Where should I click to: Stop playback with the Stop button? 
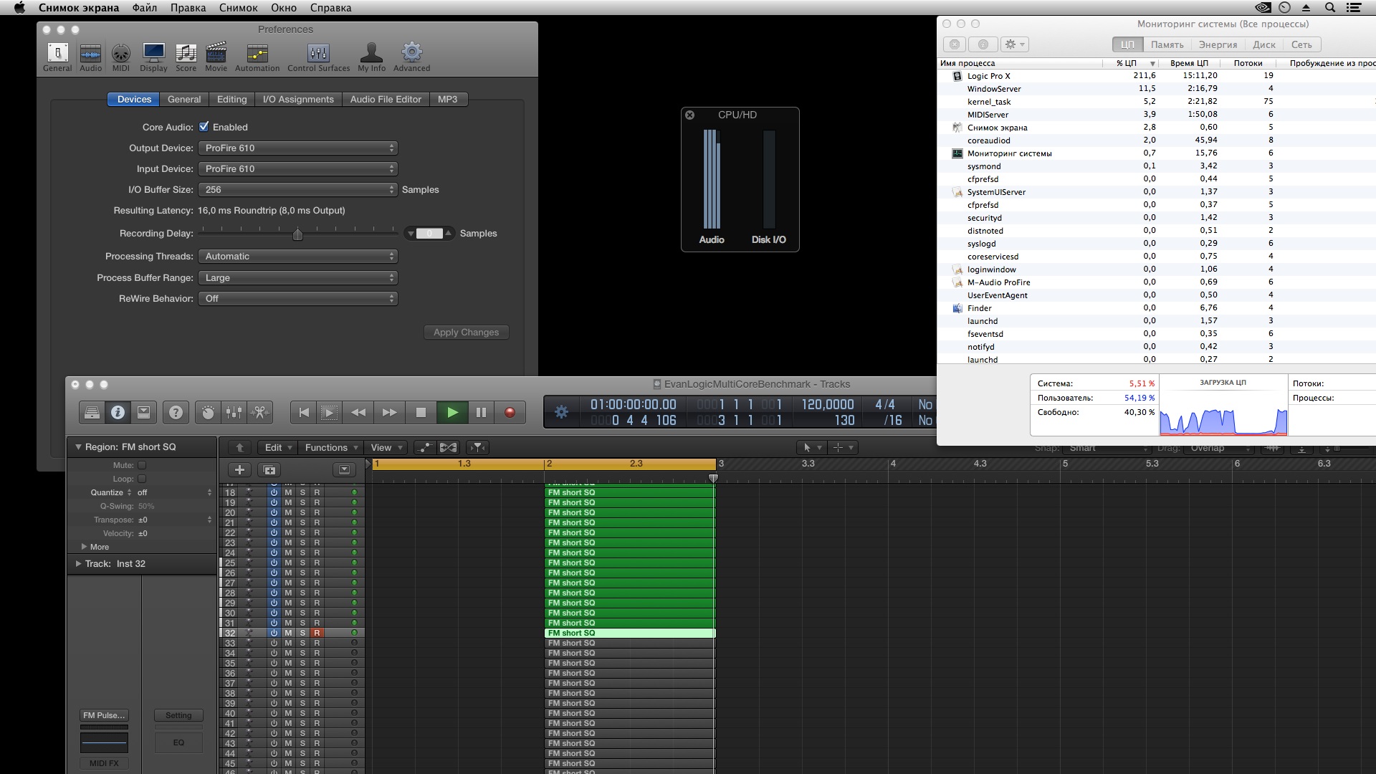421,412
